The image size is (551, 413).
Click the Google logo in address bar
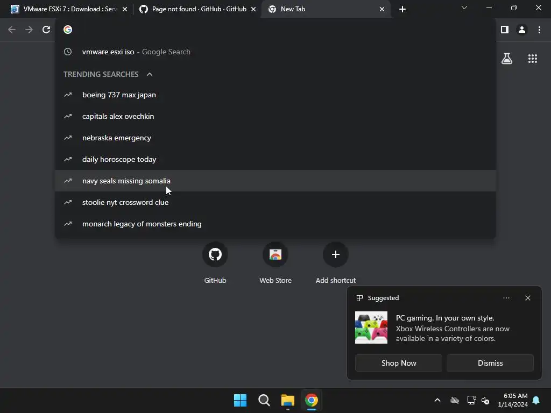(68, 30)
